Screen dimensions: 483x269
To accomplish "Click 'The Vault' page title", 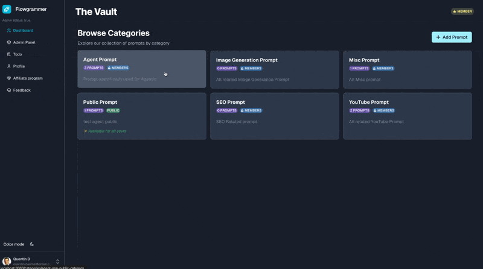I will 96,11.
